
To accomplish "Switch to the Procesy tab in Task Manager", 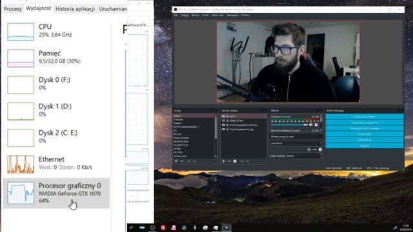I will click(13, 8).
